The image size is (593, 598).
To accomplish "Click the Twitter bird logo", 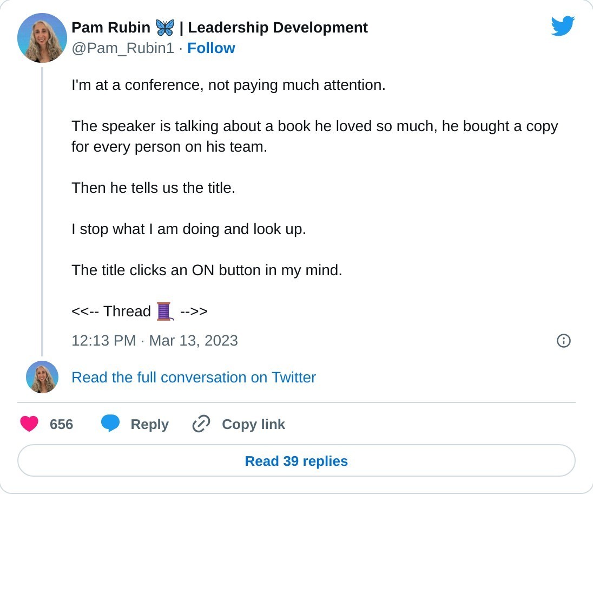I will 562,26.
